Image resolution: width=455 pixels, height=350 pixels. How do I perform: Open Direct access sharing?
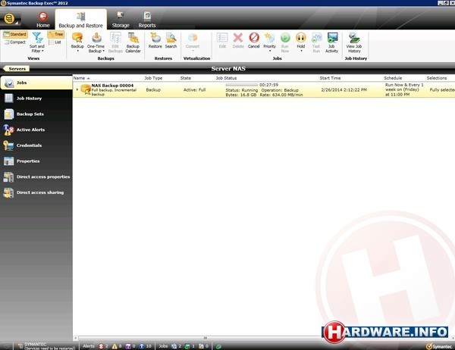pyautogui.click(x=36, y=192)
